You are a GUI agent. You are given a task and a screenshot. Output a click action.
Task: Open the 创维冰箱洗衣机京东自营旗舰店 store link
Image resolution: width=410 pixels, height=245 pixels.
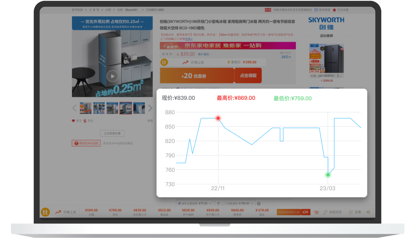coord(292,10)
